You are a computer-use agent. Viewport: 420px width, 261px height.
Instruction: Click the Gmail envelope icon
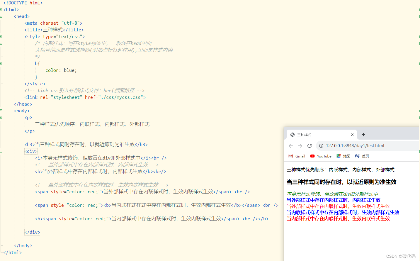click(291, 156)
